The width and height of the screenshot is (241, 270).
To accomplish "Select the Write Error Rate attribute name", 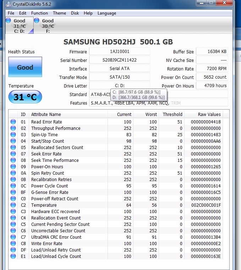I will (47, 243).
